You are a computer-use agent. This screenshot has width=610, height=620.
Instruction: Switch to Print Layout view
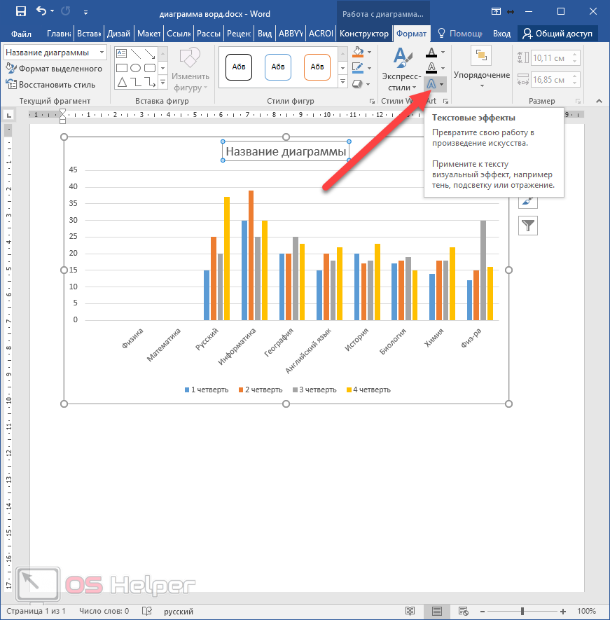[x=436, y=611]
